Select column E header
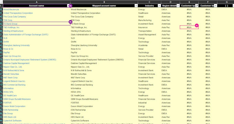 tap(189, 2)
